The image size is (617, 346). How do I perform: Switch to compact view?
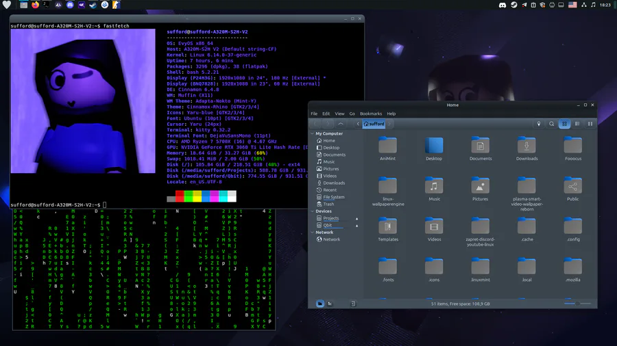(590, 124)
